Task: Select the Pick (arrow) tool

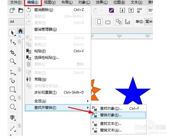Action: pyautogui.click(x=12, y=33)
